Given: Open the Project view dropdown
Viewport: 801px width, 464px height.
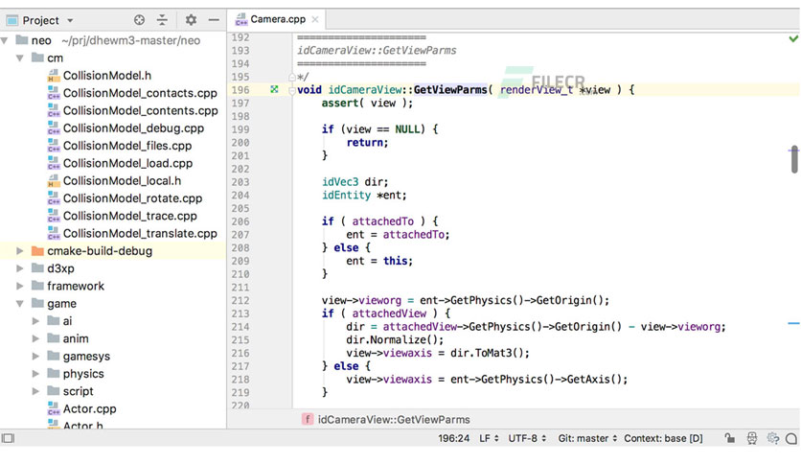Looking at the screenshot, I should [70, 20].
